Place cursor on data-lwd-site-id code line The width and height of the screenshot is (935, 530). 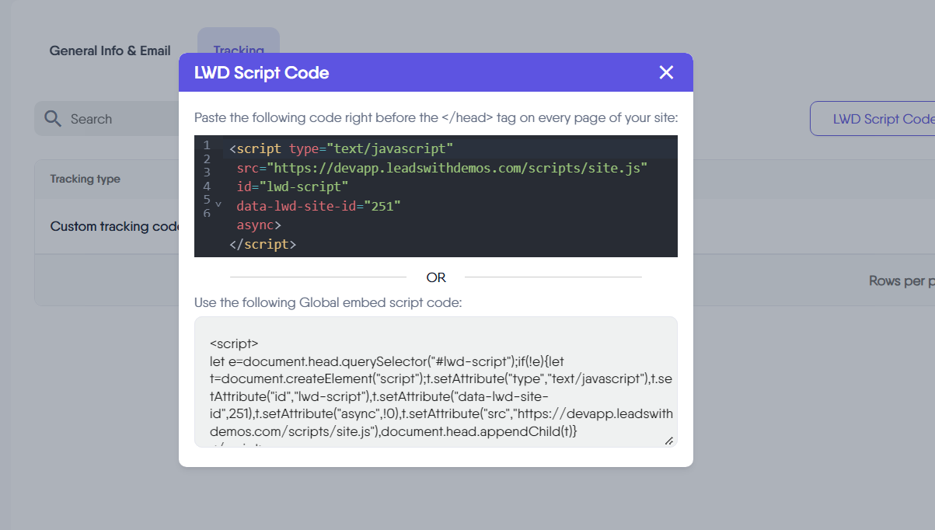click(319, 206)
